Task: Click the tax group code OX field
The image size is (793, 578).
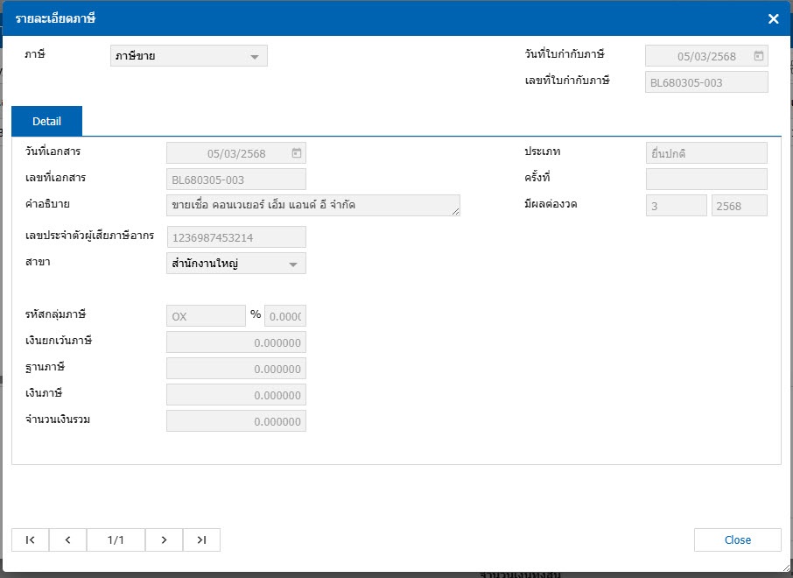Action: 206,316
